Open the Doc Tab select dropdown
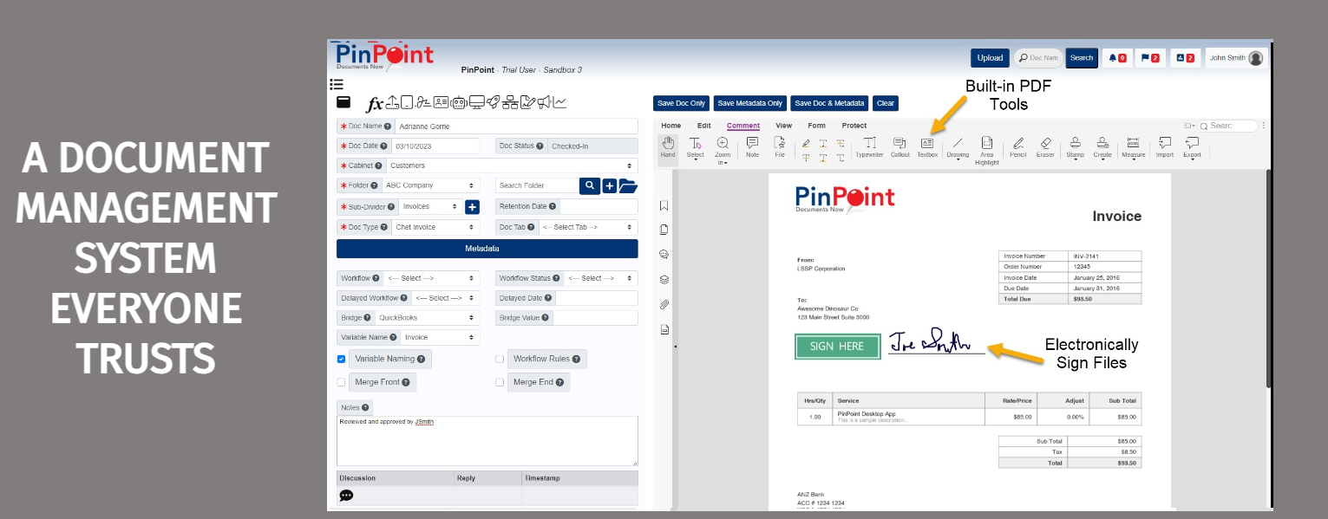The height and width of the screenshot is (519, 1328). click(587, 227)
